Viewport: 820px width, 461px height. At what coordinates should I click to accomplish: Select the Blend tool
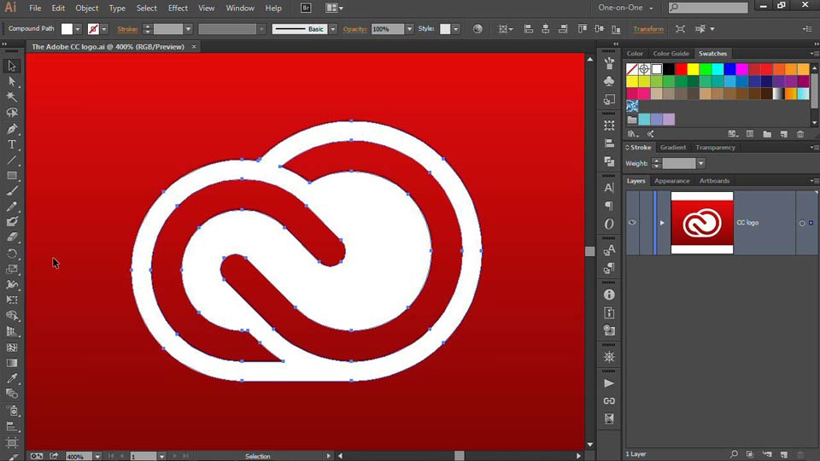tap(11, 394)
